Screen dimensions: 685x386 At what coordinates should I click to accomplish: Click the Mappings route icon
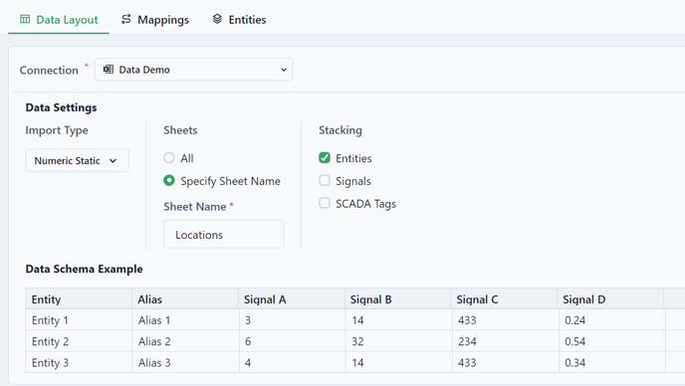pyautogui.click(x=126, y=19)
